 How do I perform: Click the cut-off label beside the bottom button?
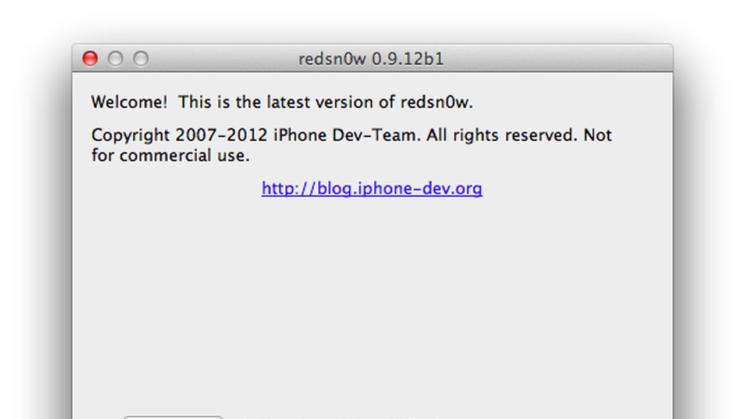click(343, 417)
